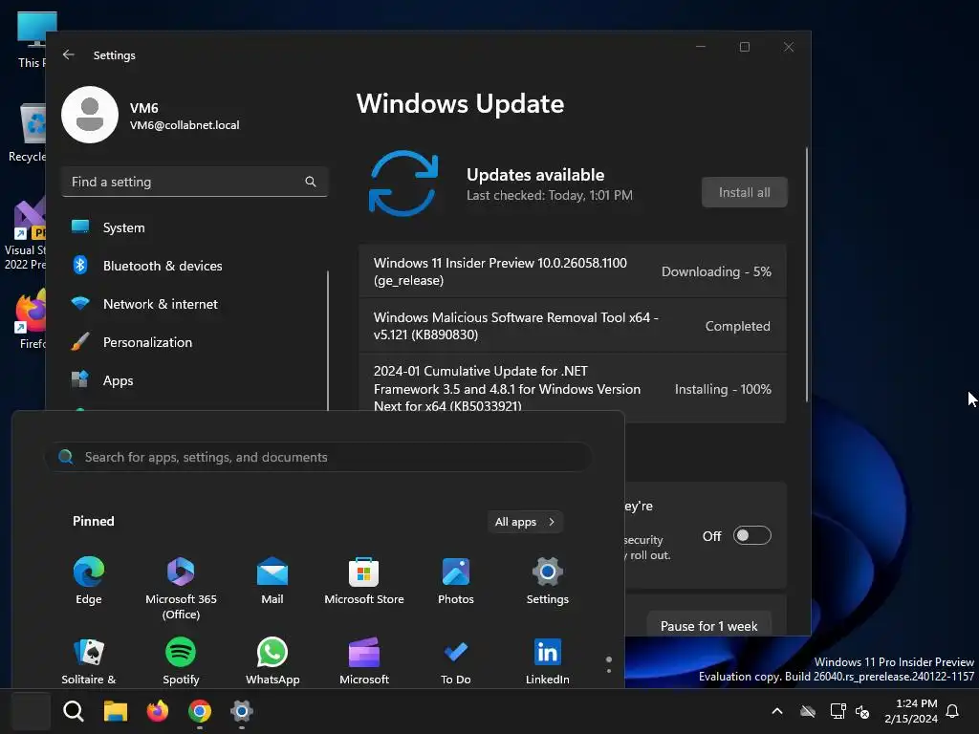Select Windows 11 Insider Preview update row

pos(573,271)
